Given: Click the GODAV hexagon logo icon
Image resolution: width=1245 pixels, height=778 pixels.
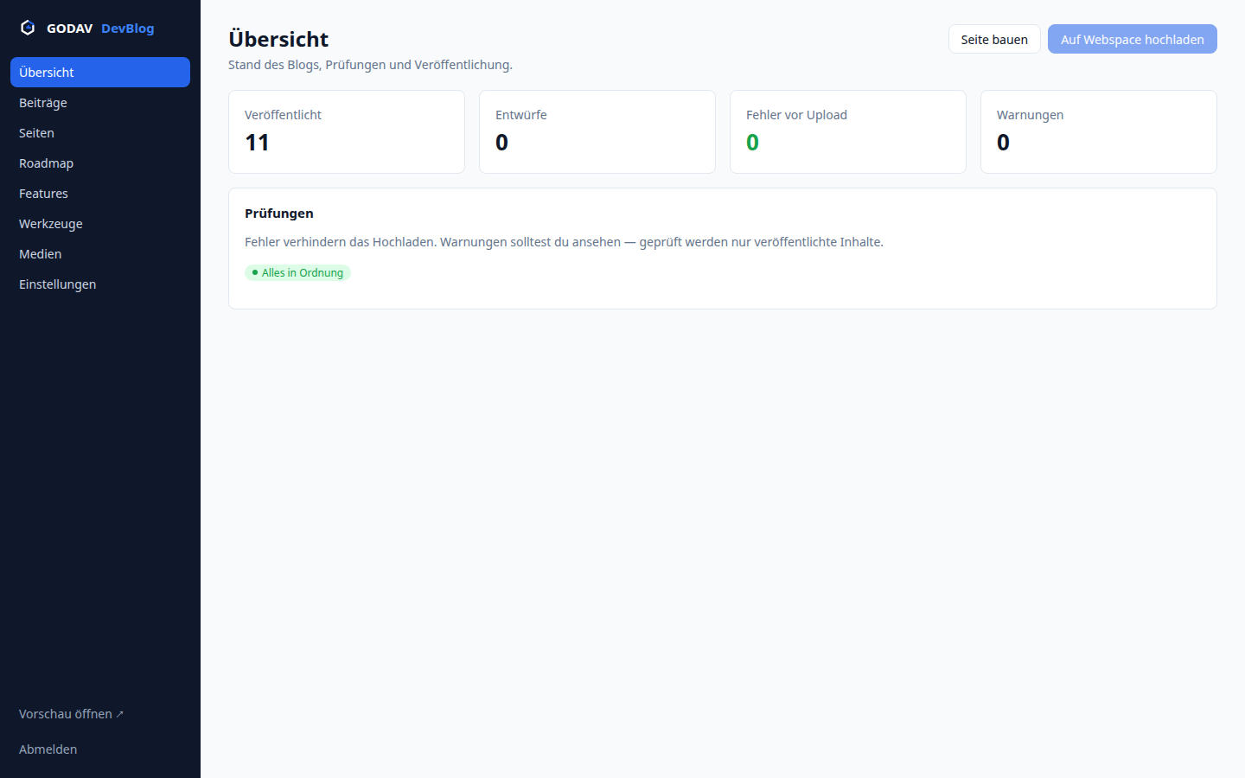Looking at the screenshot, I should pyautogui.click(x=28, y=28).
